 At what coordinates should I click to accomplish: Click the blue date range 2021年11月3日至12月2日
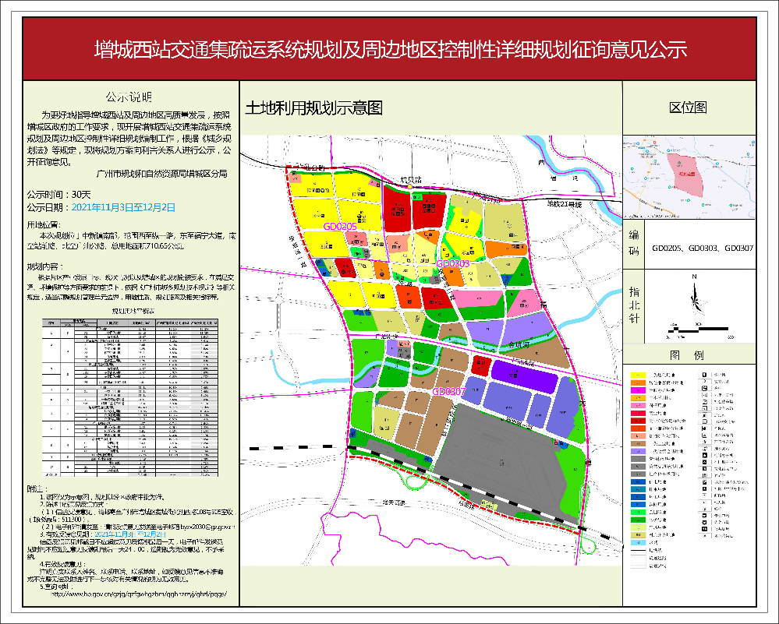point(123,208)
